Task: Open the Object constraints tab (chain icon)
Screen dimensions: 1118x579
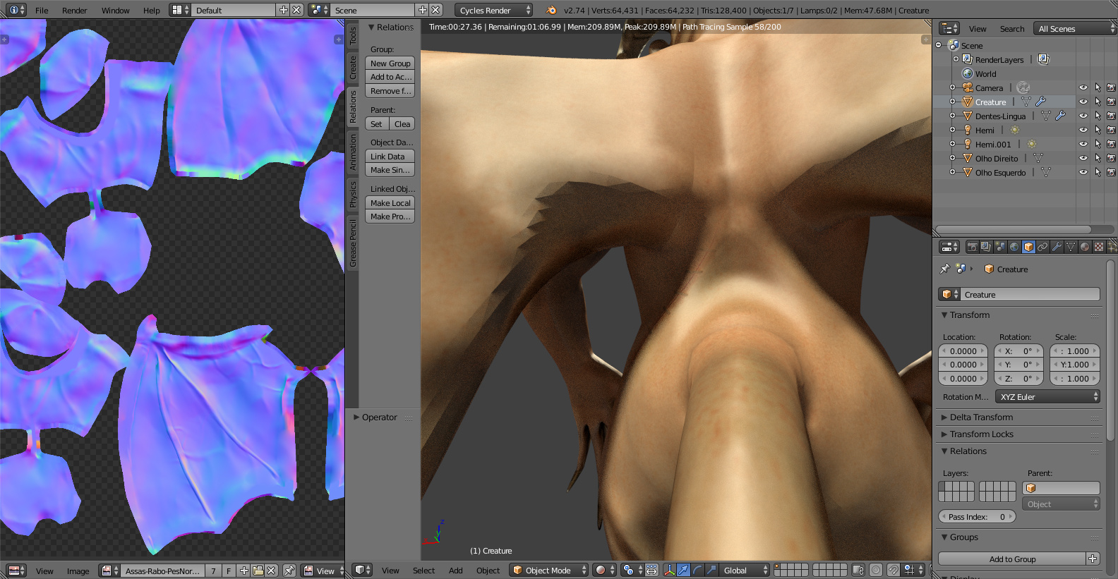Action: click(1042, 247)
